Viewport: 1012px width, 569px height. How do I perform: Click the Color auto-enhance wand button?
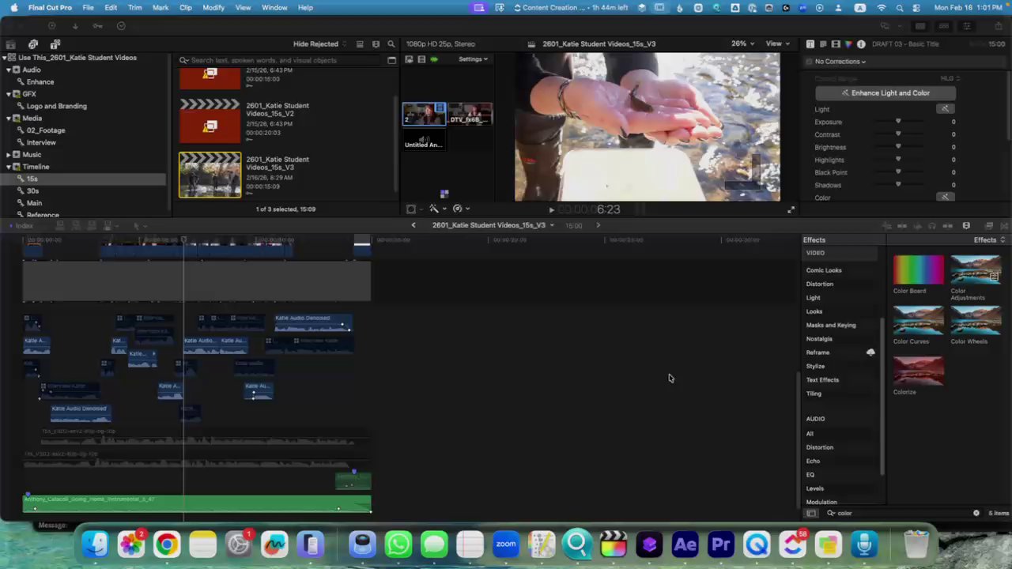(945, 197)
